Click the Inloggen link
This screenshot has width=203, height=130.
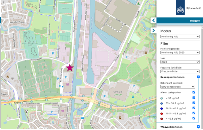[195, 21]
